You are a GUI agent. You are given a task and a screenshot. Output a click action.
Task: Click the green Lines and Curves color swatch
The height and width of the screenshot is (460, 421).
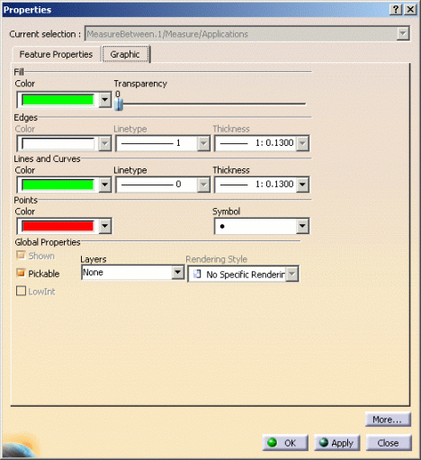point(58,185)
